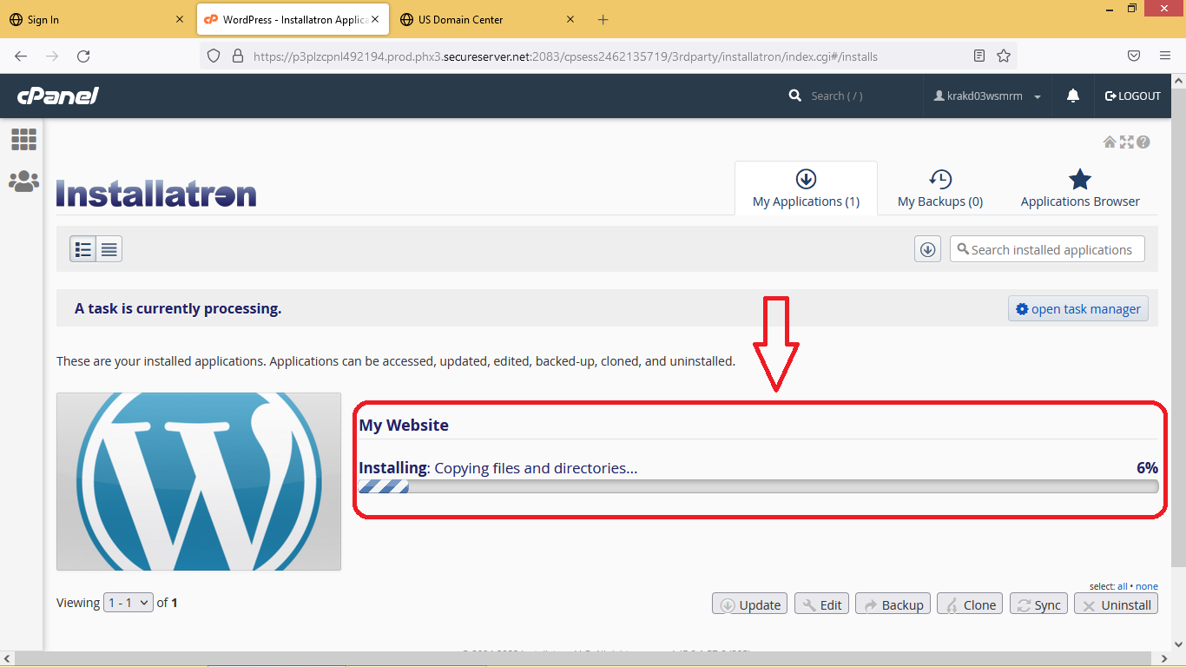Screen dimensions: 1186x667
Task: Click the 6% progress percentage text
Action: tap(1147, 467)
